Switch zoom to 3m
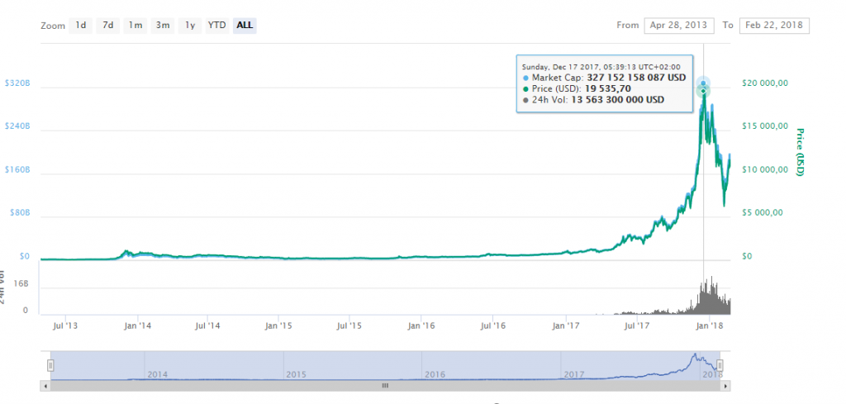Image resolution: width=846 pixels, height=404 pixels. [163, 25]
